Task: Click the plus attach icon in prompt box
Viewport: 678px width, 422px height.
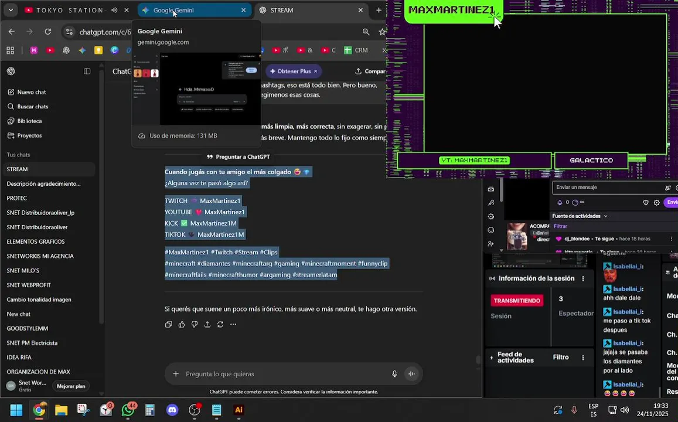Action: 176,374
